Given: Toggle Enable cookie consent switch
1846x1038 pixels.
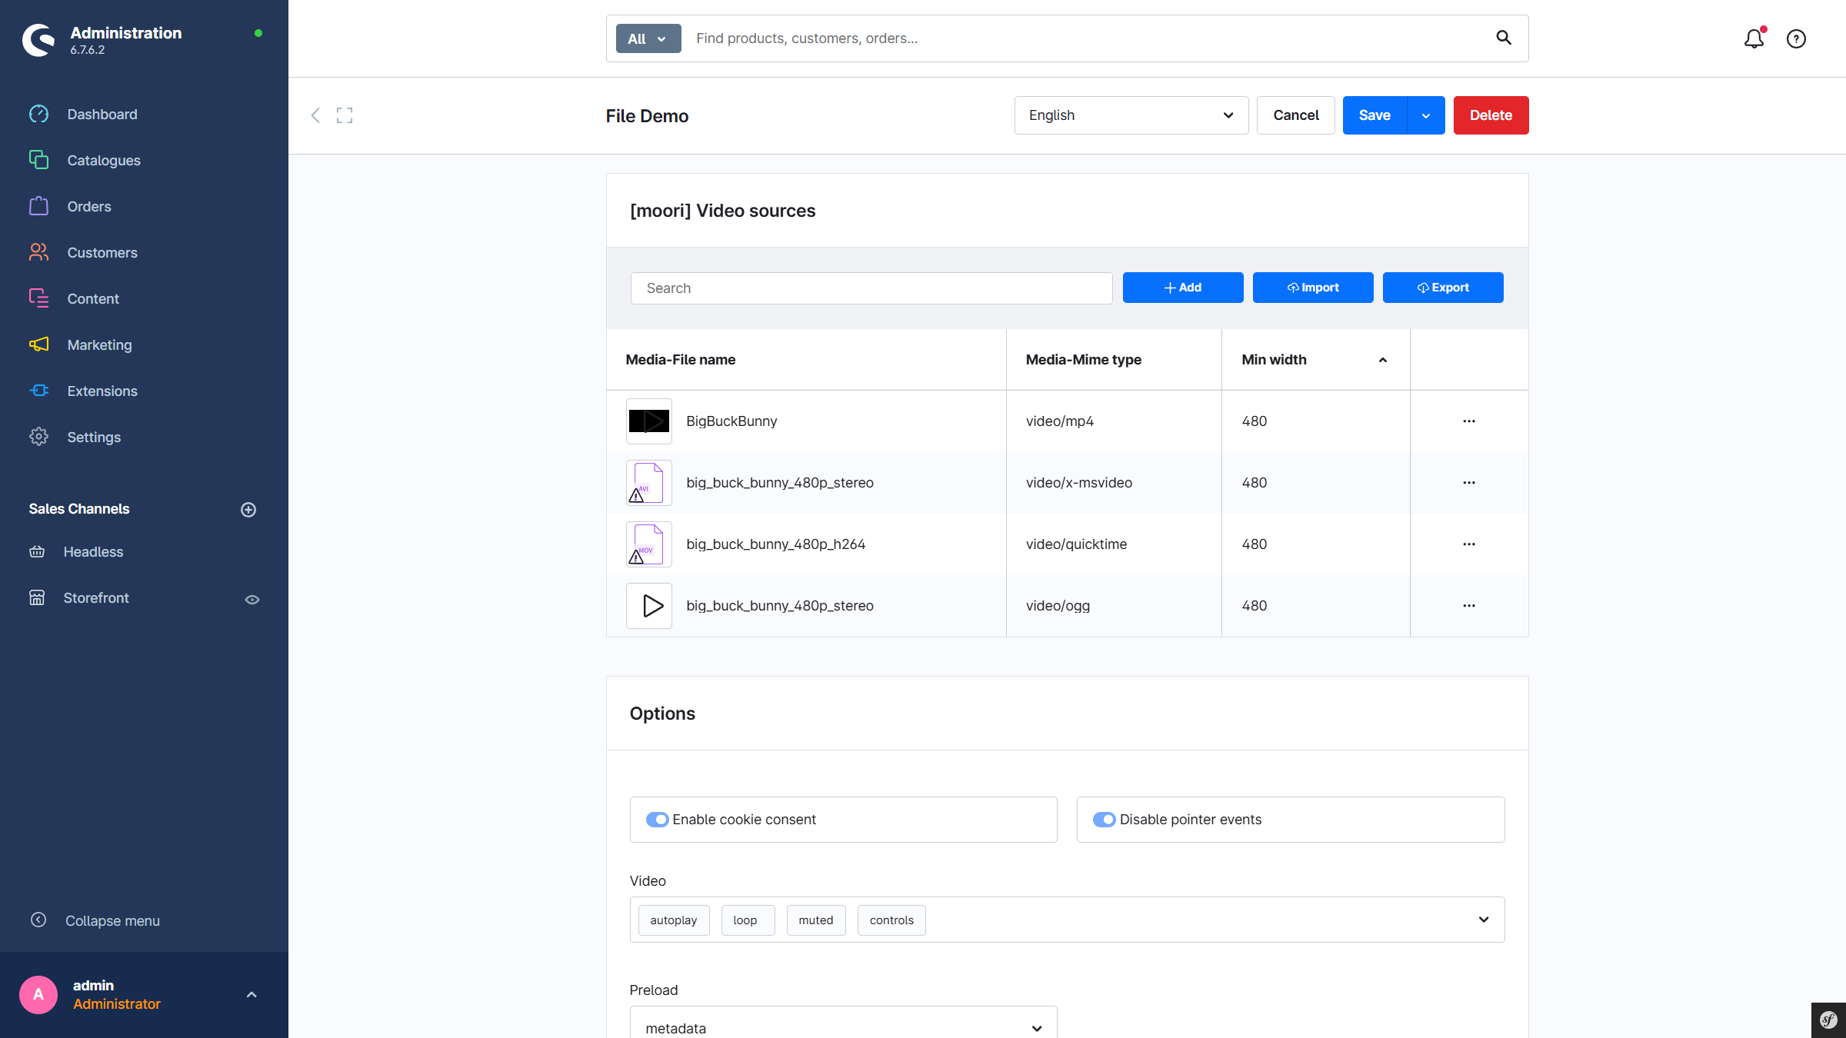Looking at the screenshot, I should [x=657, y=820].
